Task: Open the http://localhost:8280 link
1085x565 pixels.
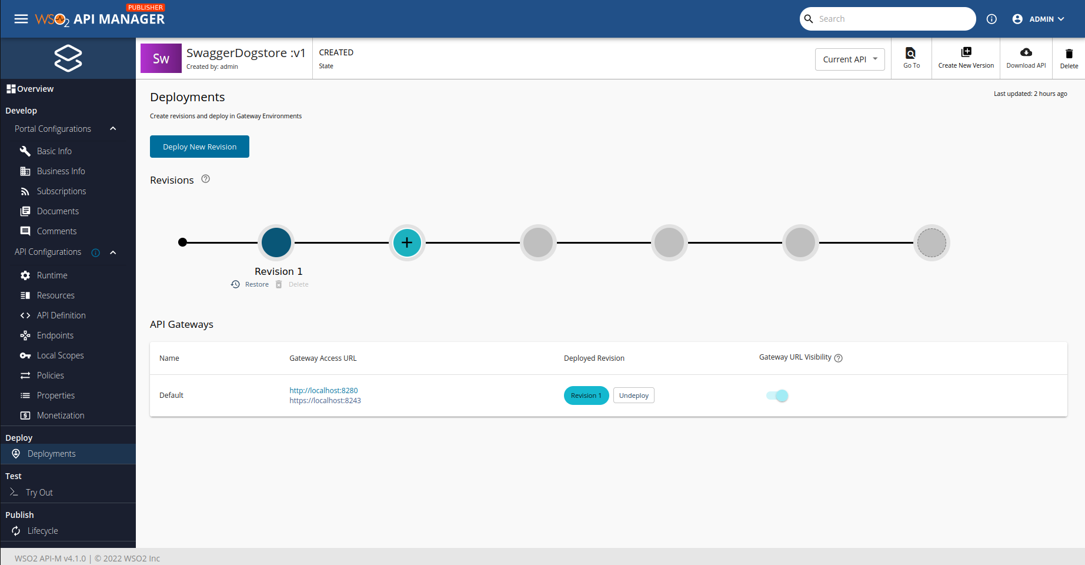Action: 323,390
